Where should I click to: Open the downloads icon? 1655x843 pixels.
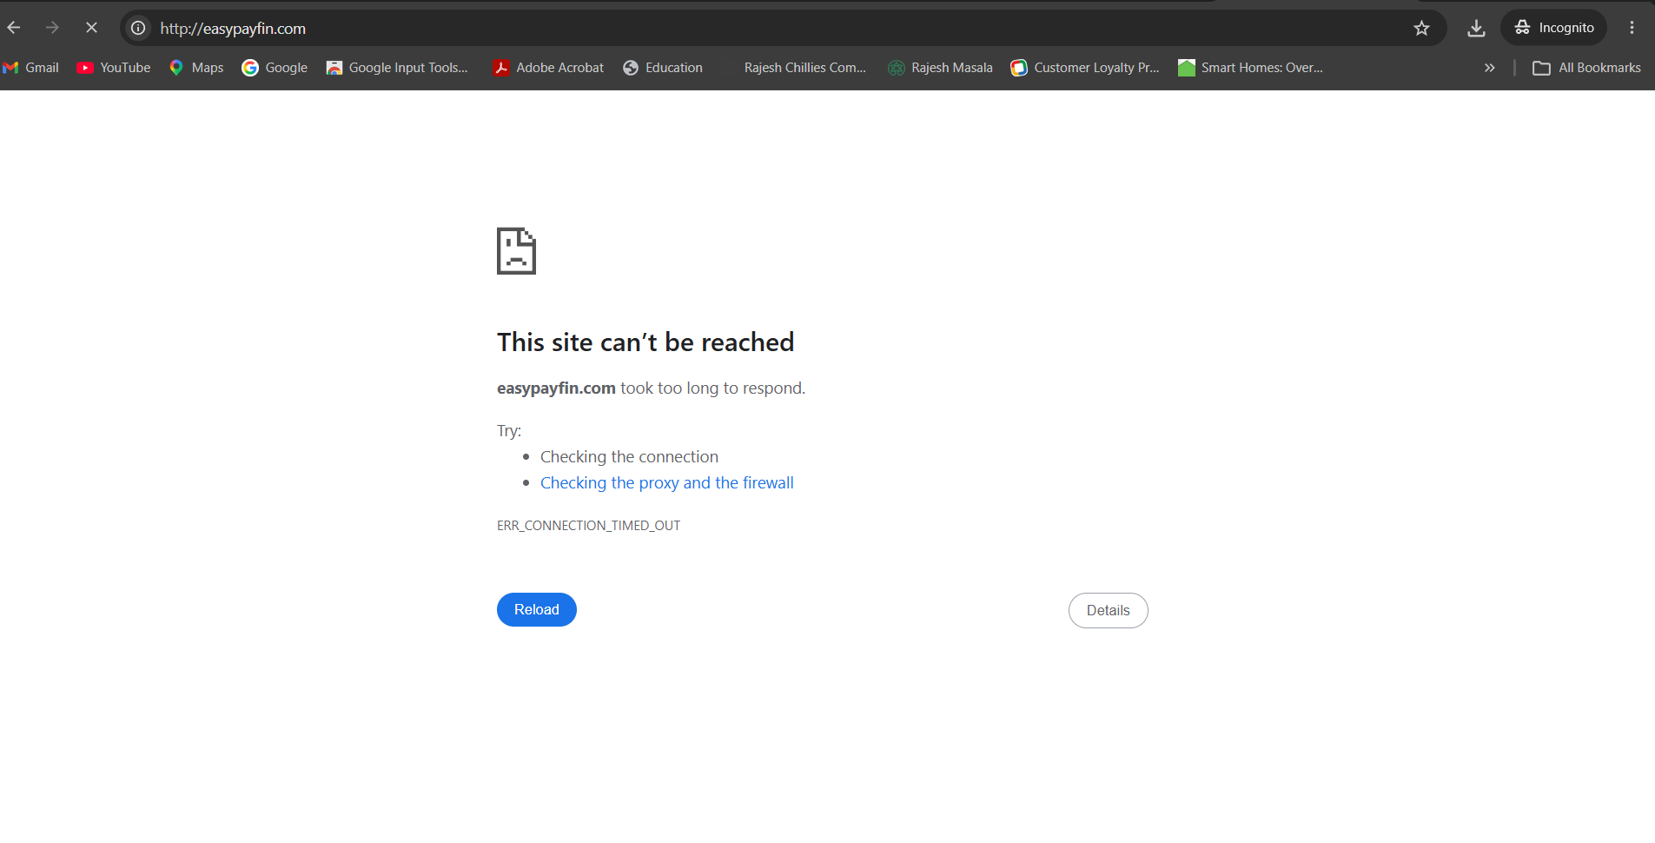1476,28
